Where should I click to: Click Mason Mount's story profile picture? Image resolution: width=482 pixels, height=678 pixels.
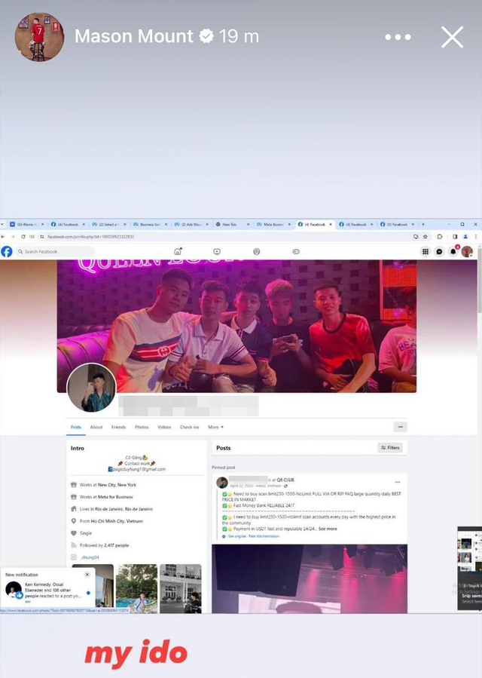39,37
